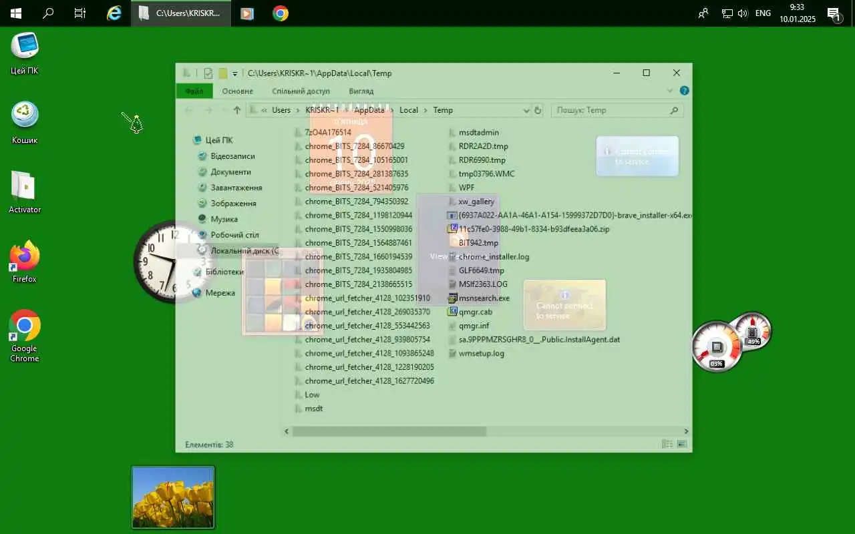Viewport: 855px width, 534px height.
Task: Click the Users breadcrumb segment
Action: 281,110
